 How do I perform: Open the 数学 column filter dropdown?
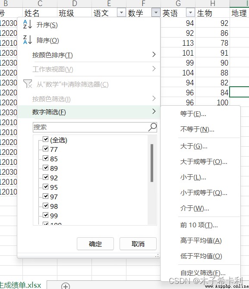156,13
